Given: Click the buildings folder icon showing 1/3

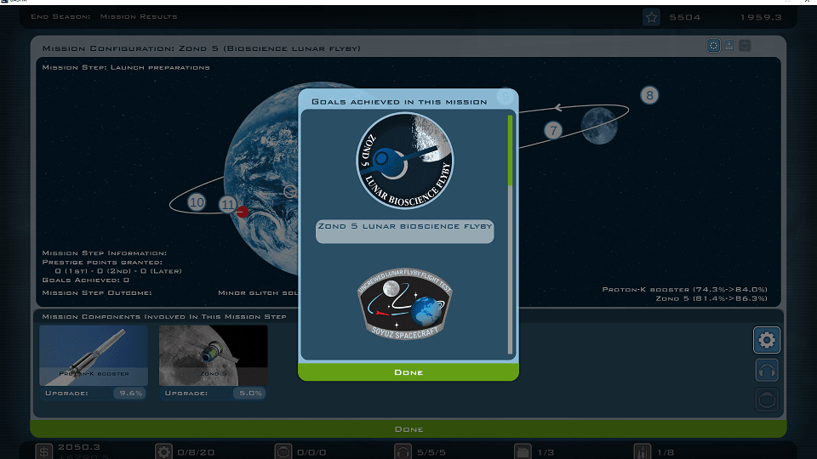Looking at the screenshot, I should pyautogui.click(x=523, y=451).
